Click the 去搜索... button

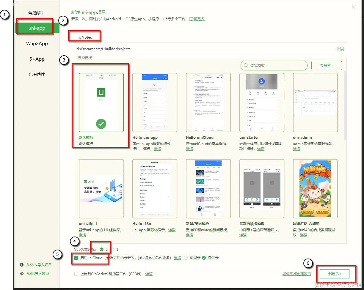[x=327, y=65]
